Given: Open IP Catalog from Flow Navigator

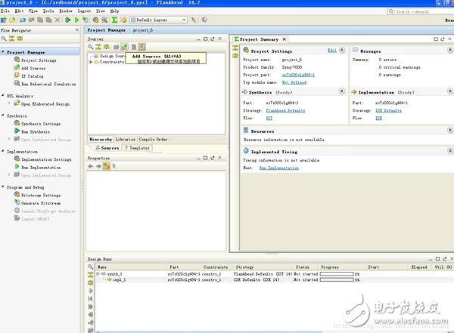Looking at the screenshot, I should coord(31,76).
